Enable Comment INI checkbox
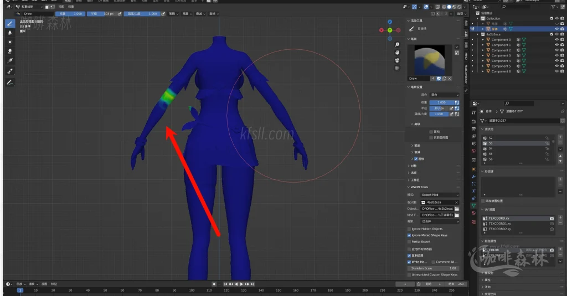567x296 pixels. [x=433, y=262]
